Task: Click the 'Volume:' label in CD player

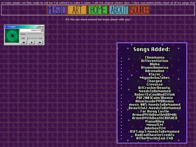Action: pyautogui.click(x=23, y=34)
